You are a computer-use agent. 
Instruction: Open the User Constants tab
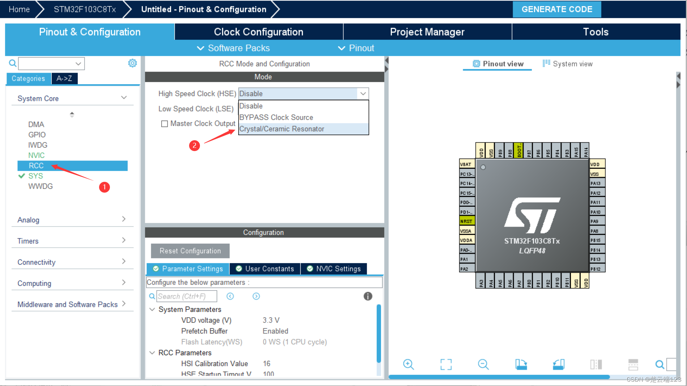tap(265, 269)
